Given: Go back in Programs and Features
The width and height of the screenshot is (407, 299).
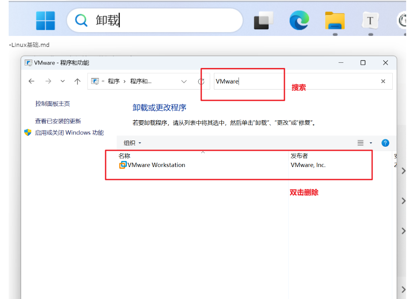Looking at the screenshot, I should click(32, 81).
